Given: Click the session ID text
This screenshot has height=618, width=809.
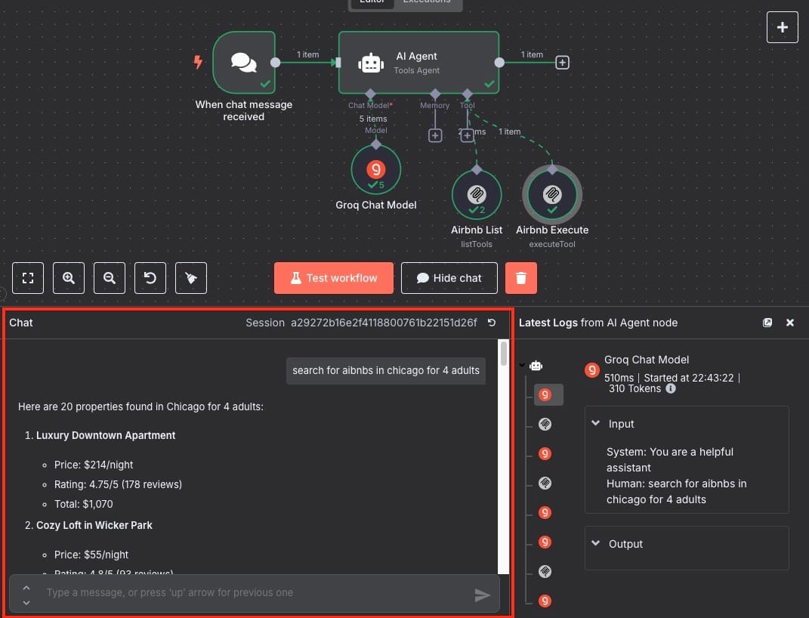Looking at the screenshot, I should click(383, 323).
